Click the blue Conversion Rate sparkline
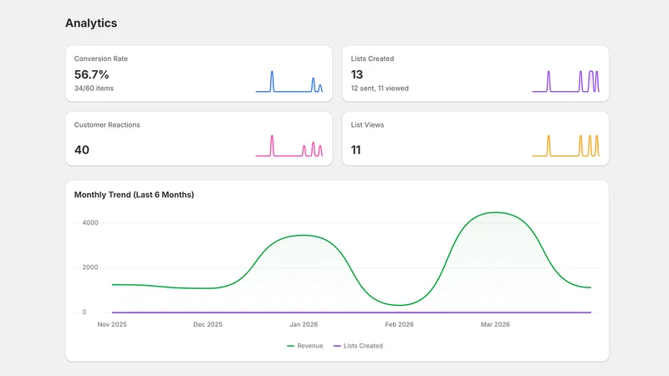 click(289, 81)
